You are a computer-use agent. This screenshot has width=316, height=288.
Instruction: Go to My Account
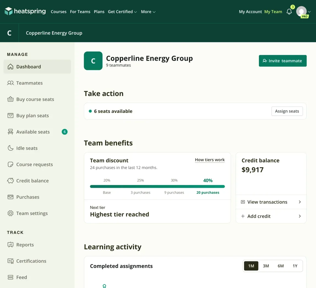tap(250, 12)
